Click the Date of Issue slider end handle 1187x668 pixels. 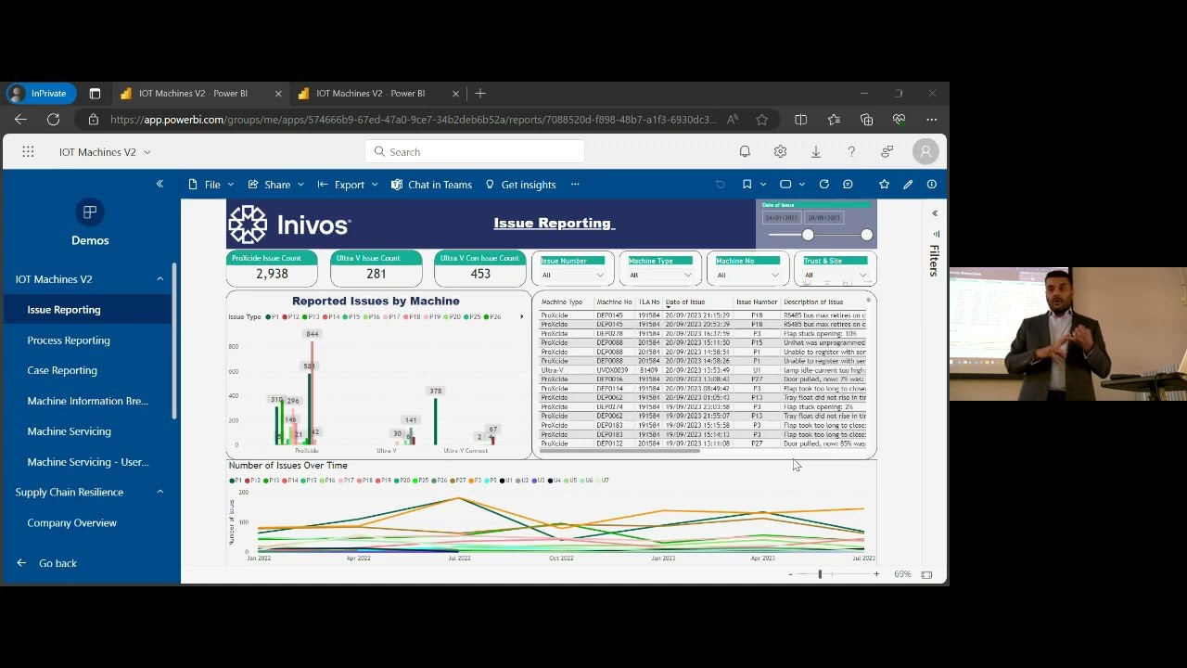click(866, 236)
